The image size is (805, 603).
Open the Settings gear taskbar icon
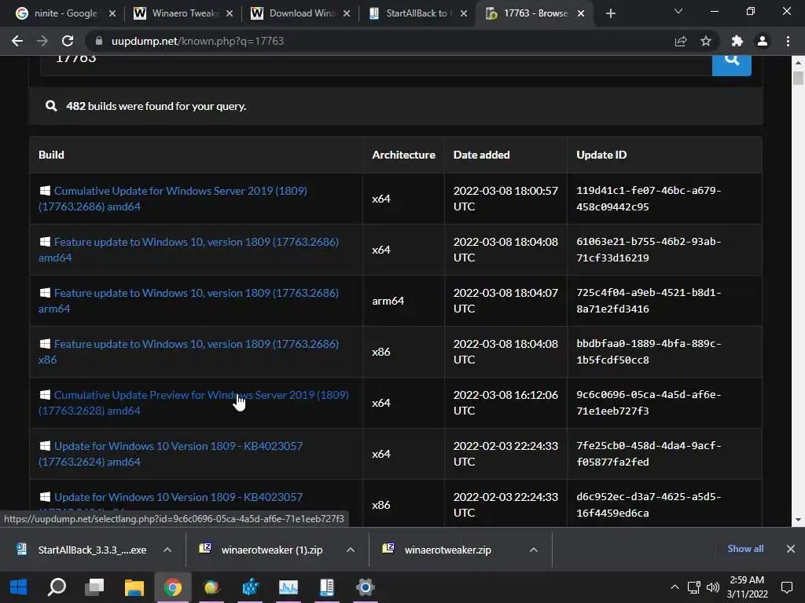coord(365,587)
